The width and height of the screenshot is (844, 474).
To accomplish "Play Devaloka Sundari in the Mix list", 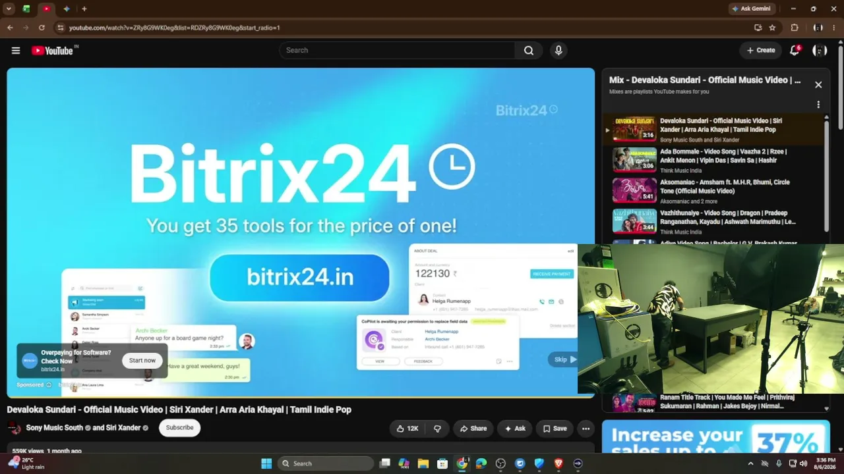I will [x=714, y=129].
